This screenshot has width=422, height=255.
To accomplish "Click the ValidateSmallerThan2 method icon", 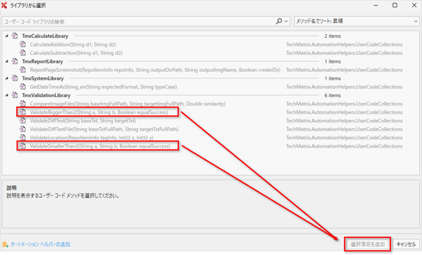I will pos(23,146).
